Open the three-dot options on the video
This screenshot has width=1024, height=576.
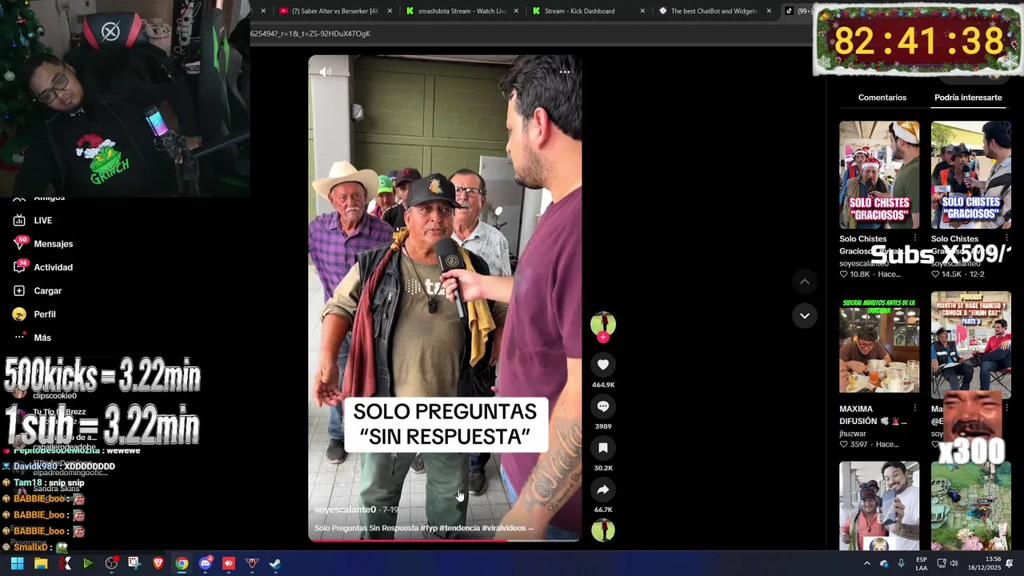564,72
